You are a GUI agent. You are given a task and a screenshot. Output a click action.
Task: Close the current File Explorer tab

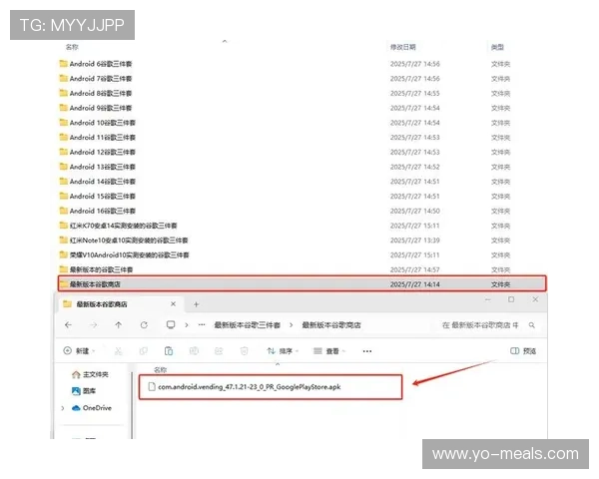(x=173, y=304)
